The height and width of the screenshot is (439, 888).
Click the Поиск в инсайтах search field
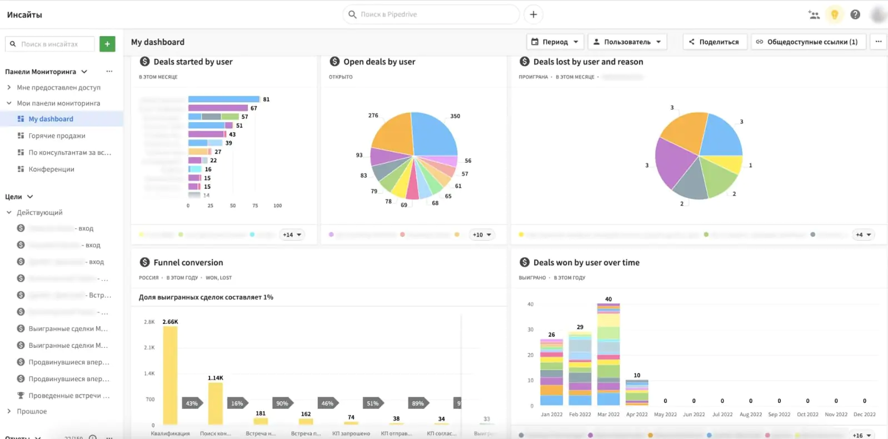[x=50, y=44]
